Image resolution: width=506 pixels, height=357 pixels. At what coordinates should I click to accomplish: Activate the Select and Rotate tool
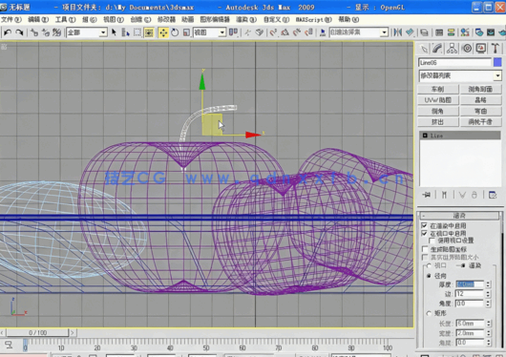pos(175,32)
